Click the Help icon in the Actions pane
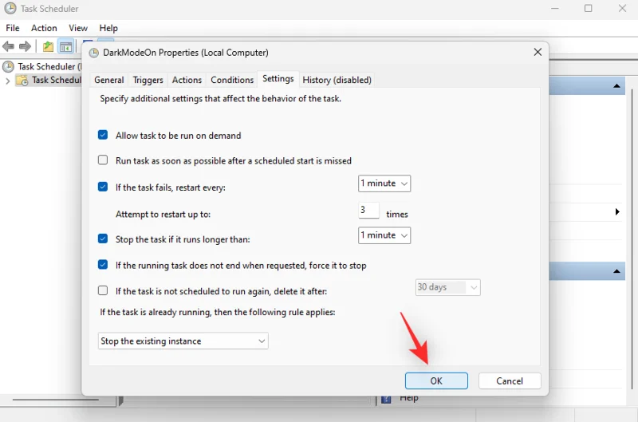 pos(386,400)
